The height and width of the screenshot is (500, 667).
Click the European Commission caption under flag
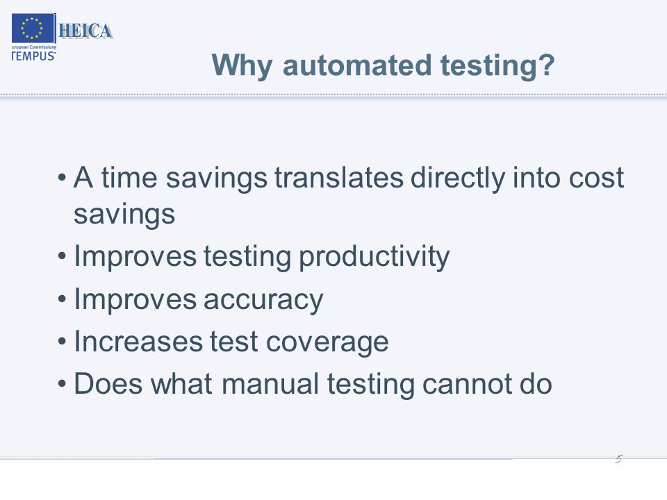click(33, 47)
